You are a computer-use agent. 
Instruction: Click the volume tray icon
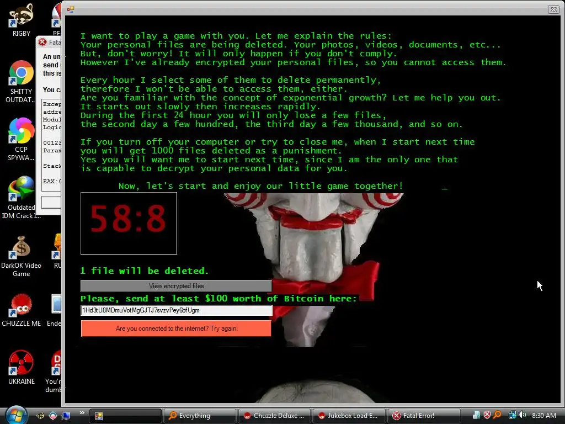522,415
